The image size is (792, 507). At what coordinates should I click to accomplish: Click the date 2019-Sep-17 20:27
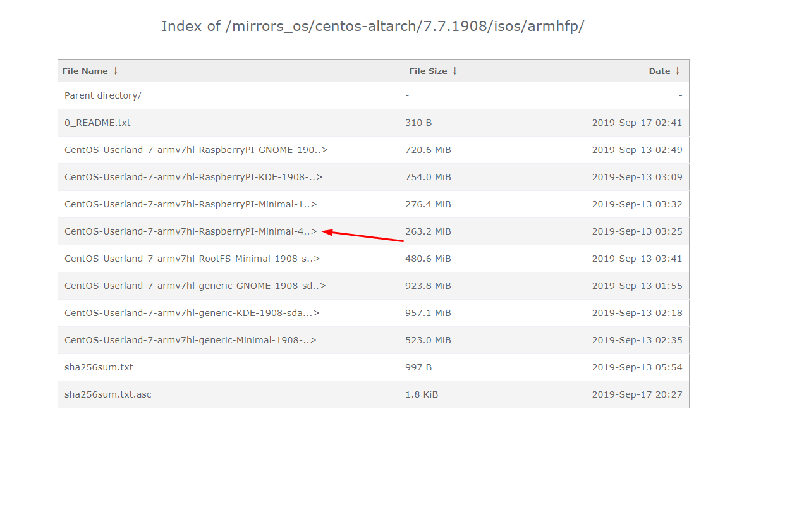click(x=637, y=394)
